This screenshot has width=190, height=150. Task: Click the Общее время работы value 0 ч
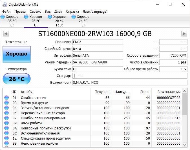173,69
